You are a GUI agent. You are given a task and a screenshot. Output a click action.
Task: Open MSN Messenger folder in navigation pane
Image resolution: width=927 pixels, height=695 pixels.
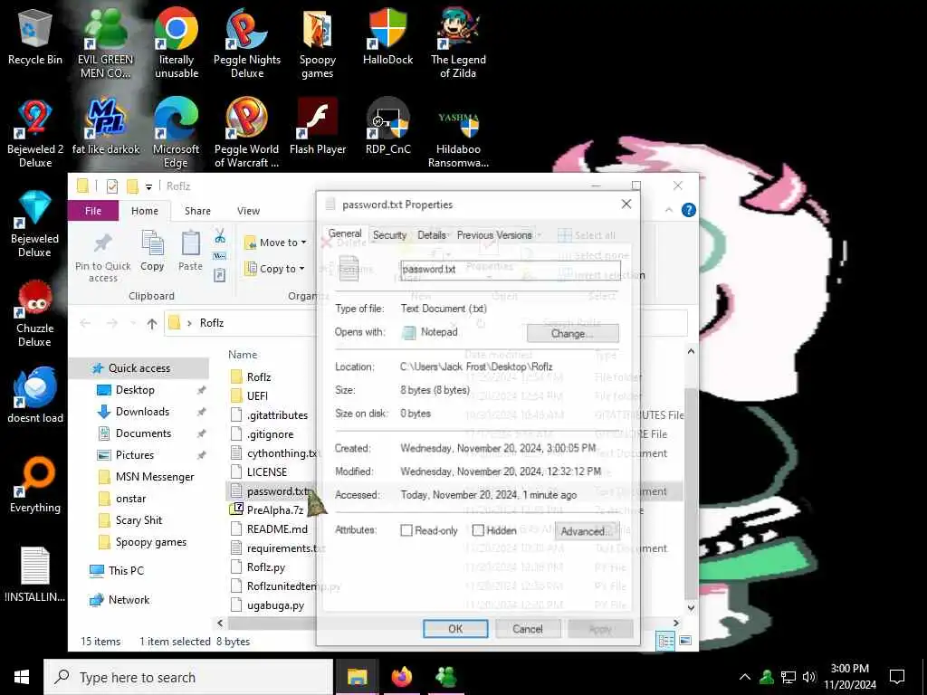pyautogui.click(x=154, y=476)
